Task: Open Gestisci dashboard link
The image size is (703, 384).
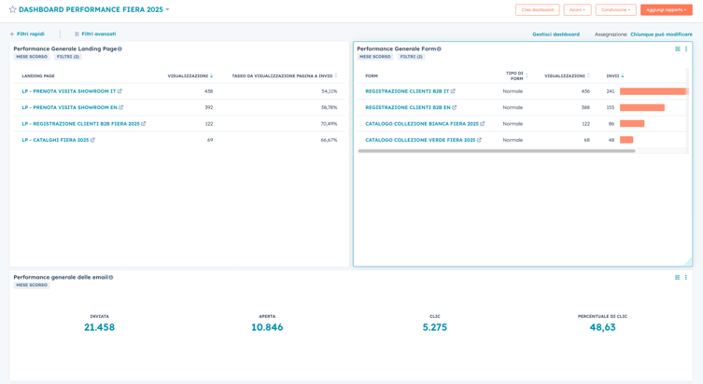Action: click(555, 34)
